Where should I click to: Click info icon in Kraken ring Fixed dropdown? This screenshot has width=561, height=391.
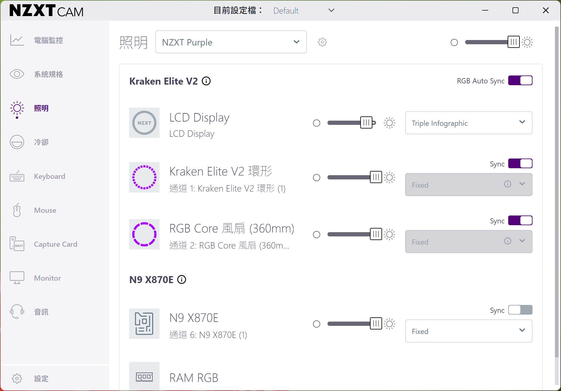pyautogui.click(x=508, y=184)
